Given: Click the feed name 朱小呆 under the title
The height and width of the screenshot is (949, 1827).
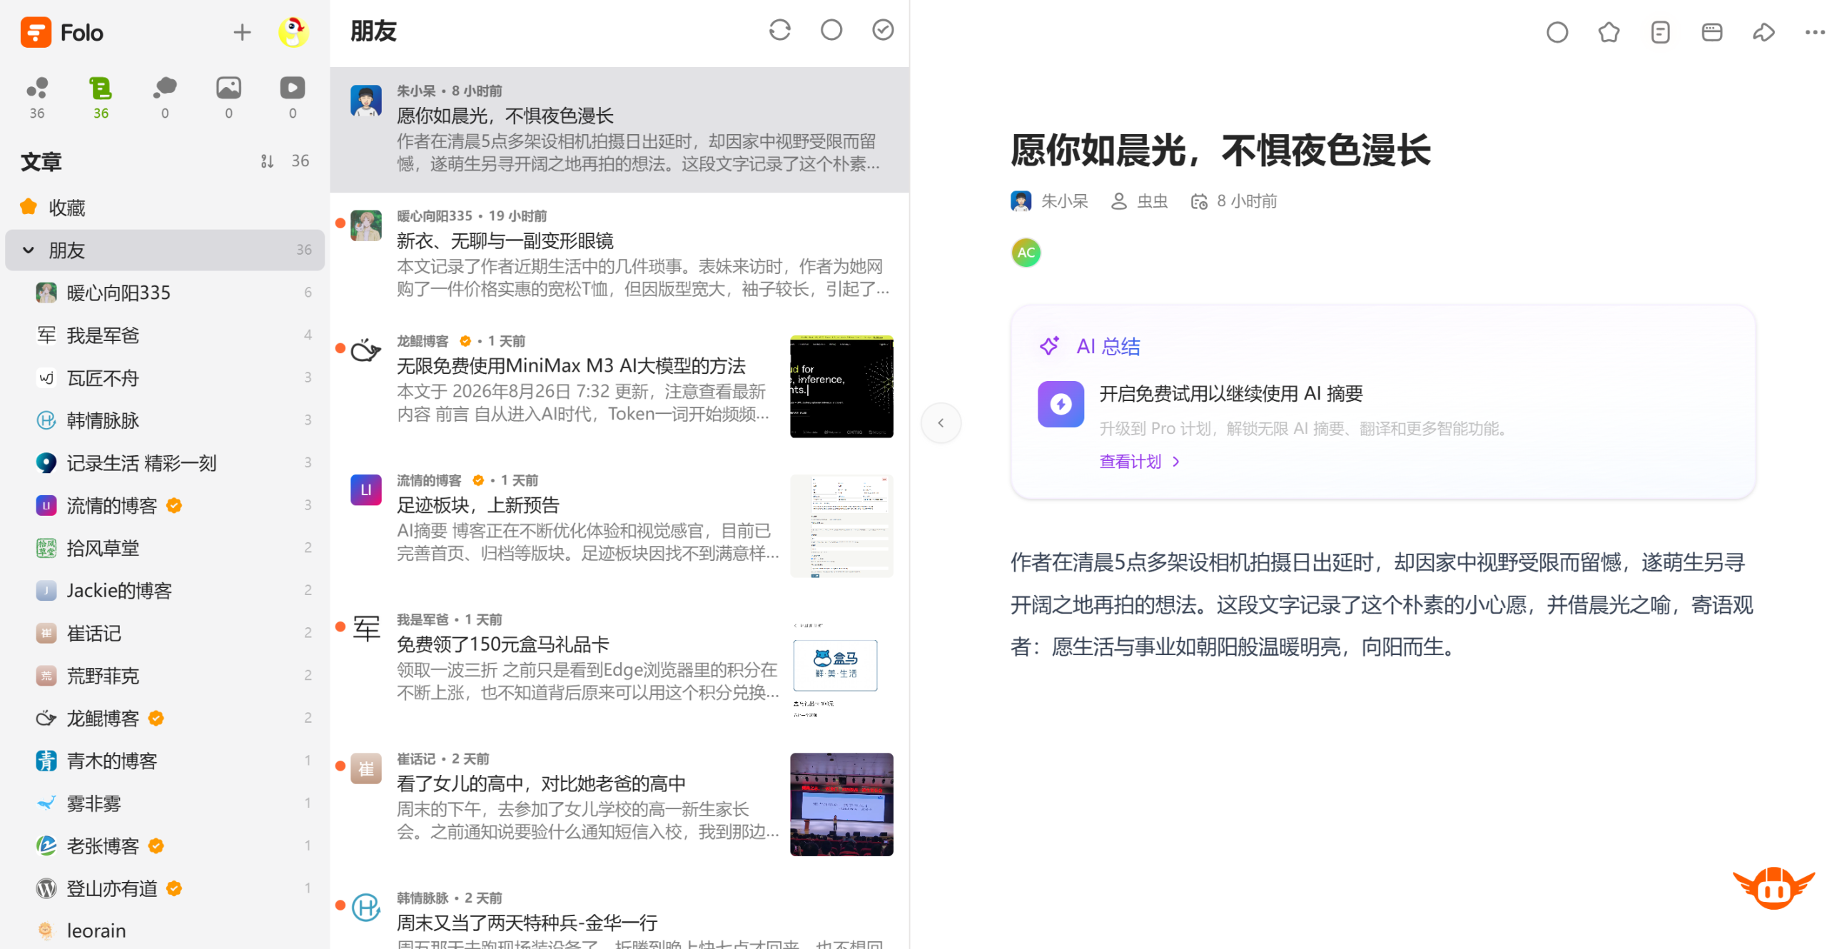Looking at the screenshot, I should click(x=1063, y=201).
